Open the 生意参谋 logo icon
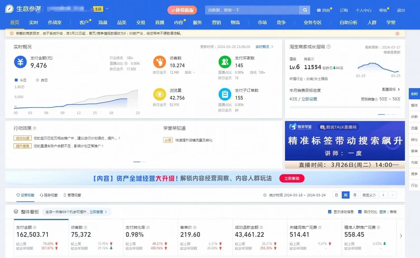The image size is (420, 258). [x=9, y=9]
